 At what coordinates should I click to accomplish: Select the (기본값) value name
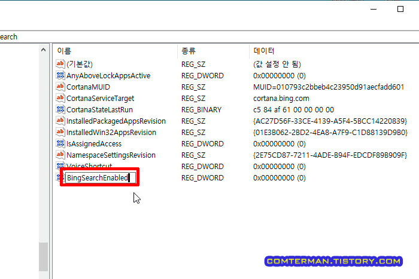[x=80, y=65]
